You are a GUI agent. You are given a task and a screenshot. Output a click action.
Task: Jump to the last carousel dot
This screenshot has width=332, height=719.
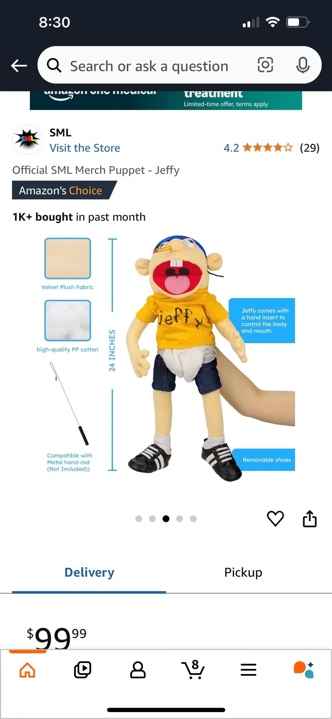[193, 519]
